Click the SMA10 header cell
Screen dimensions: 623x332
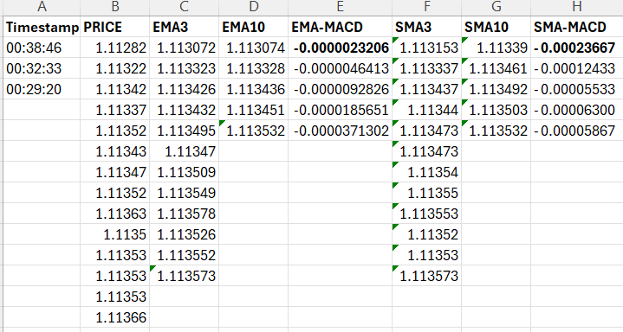click(496, 27)
